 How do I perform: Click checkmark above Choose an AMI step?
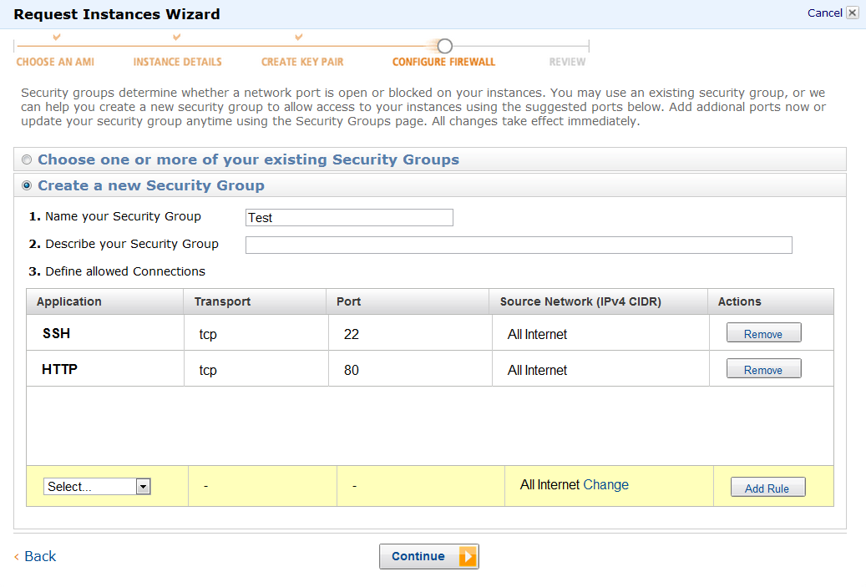[56, 38]
